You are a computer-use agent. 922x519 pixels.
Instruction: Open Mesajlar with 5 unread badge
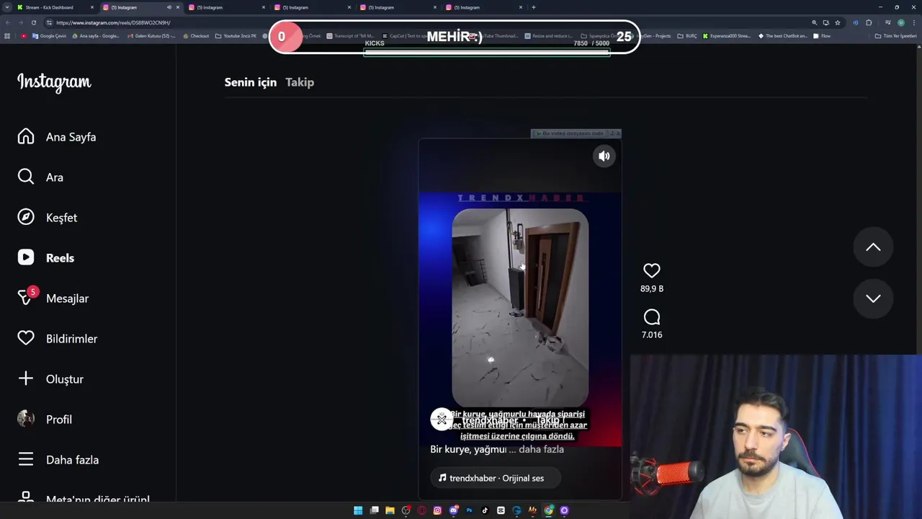pyautogui.click(x=53, y=298)
